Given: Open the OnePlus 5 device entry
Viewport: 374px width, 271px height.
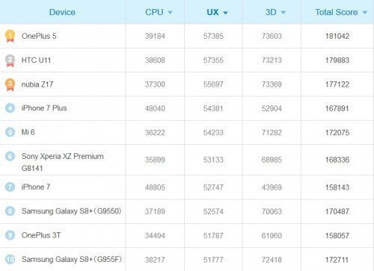Looking at the screenshot, I should (39, 36).
